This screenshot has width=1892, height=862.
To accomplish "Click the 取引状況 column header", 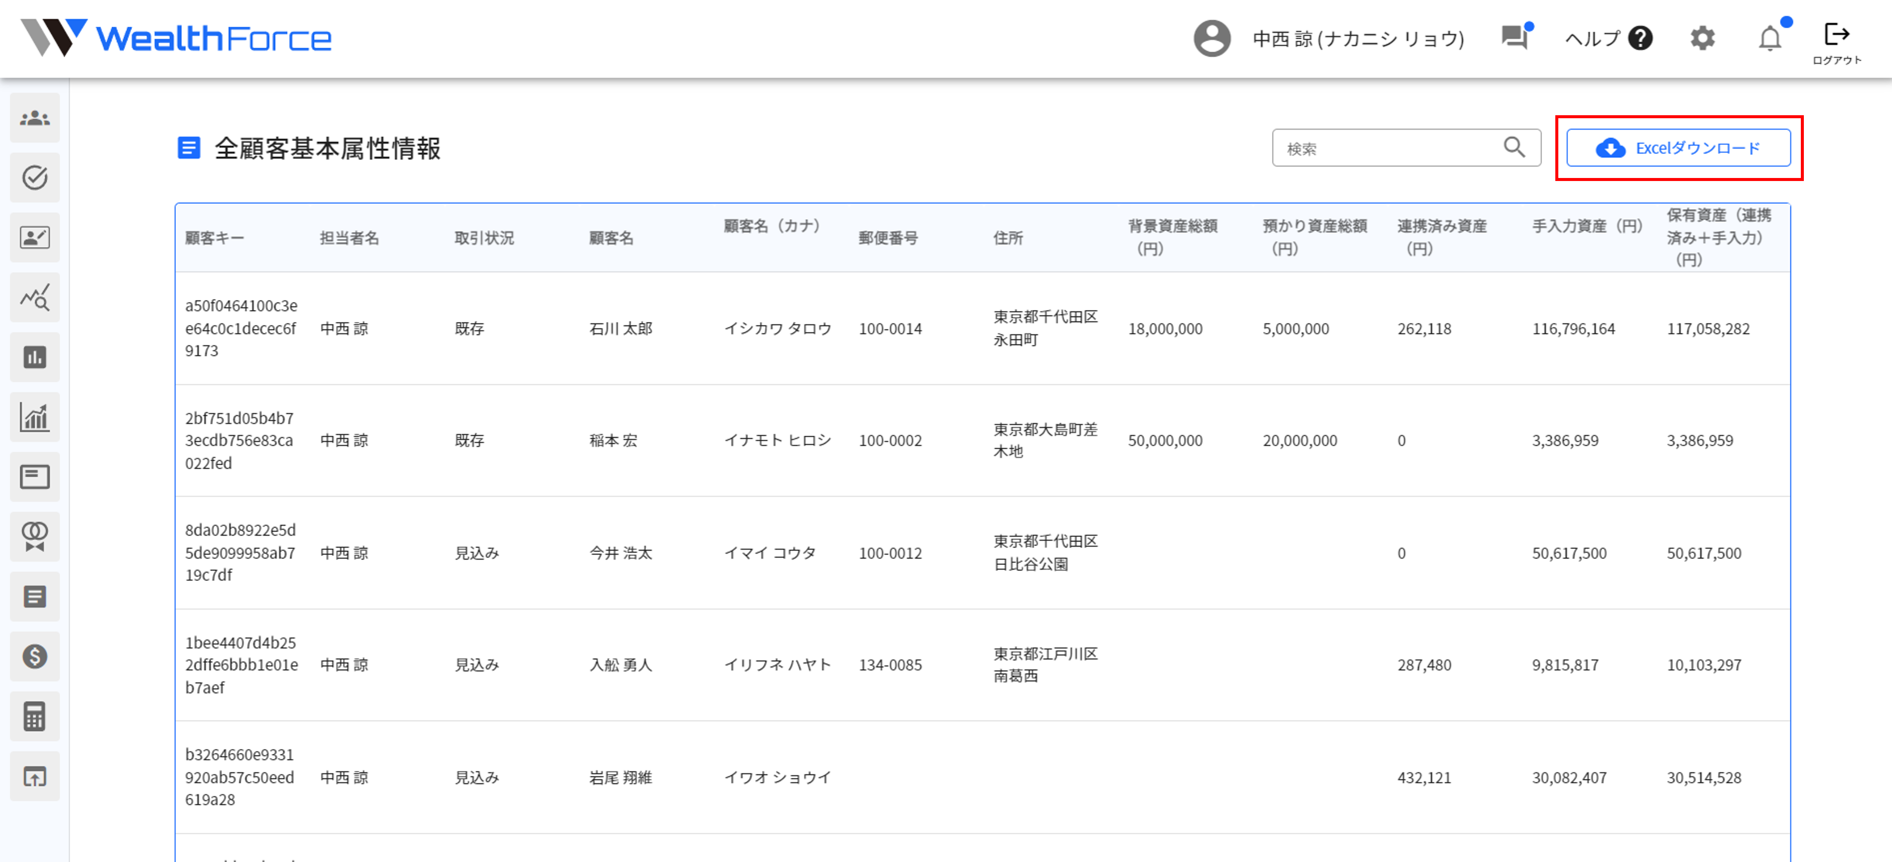I will (x=484, y=238).
